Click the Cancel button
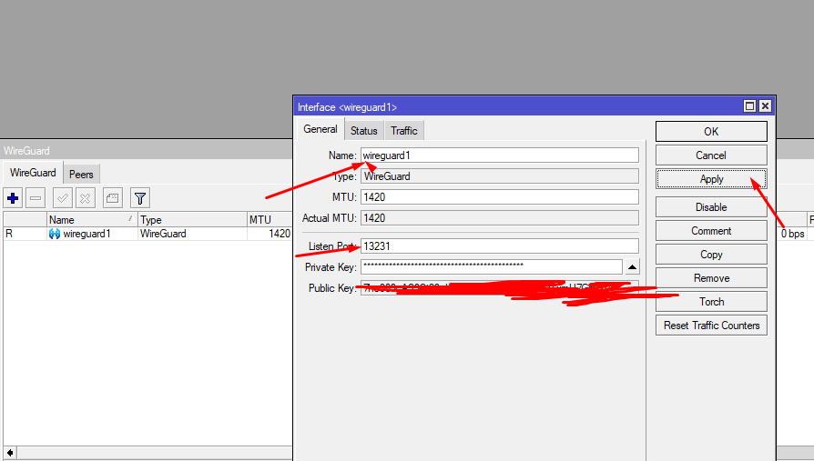 (x=711, y=155)
